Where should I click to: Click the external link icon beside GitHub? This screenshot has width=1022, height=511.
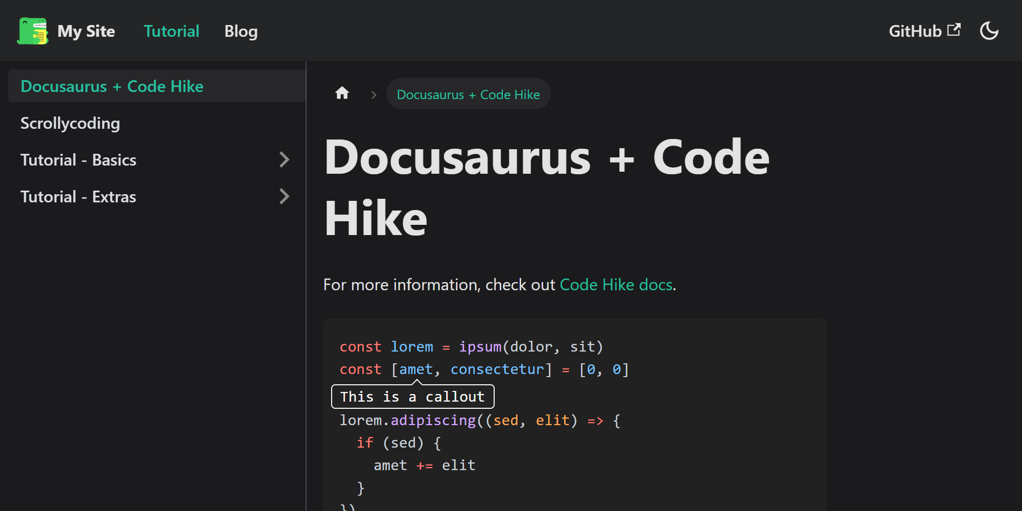click(x=954, y=30)
